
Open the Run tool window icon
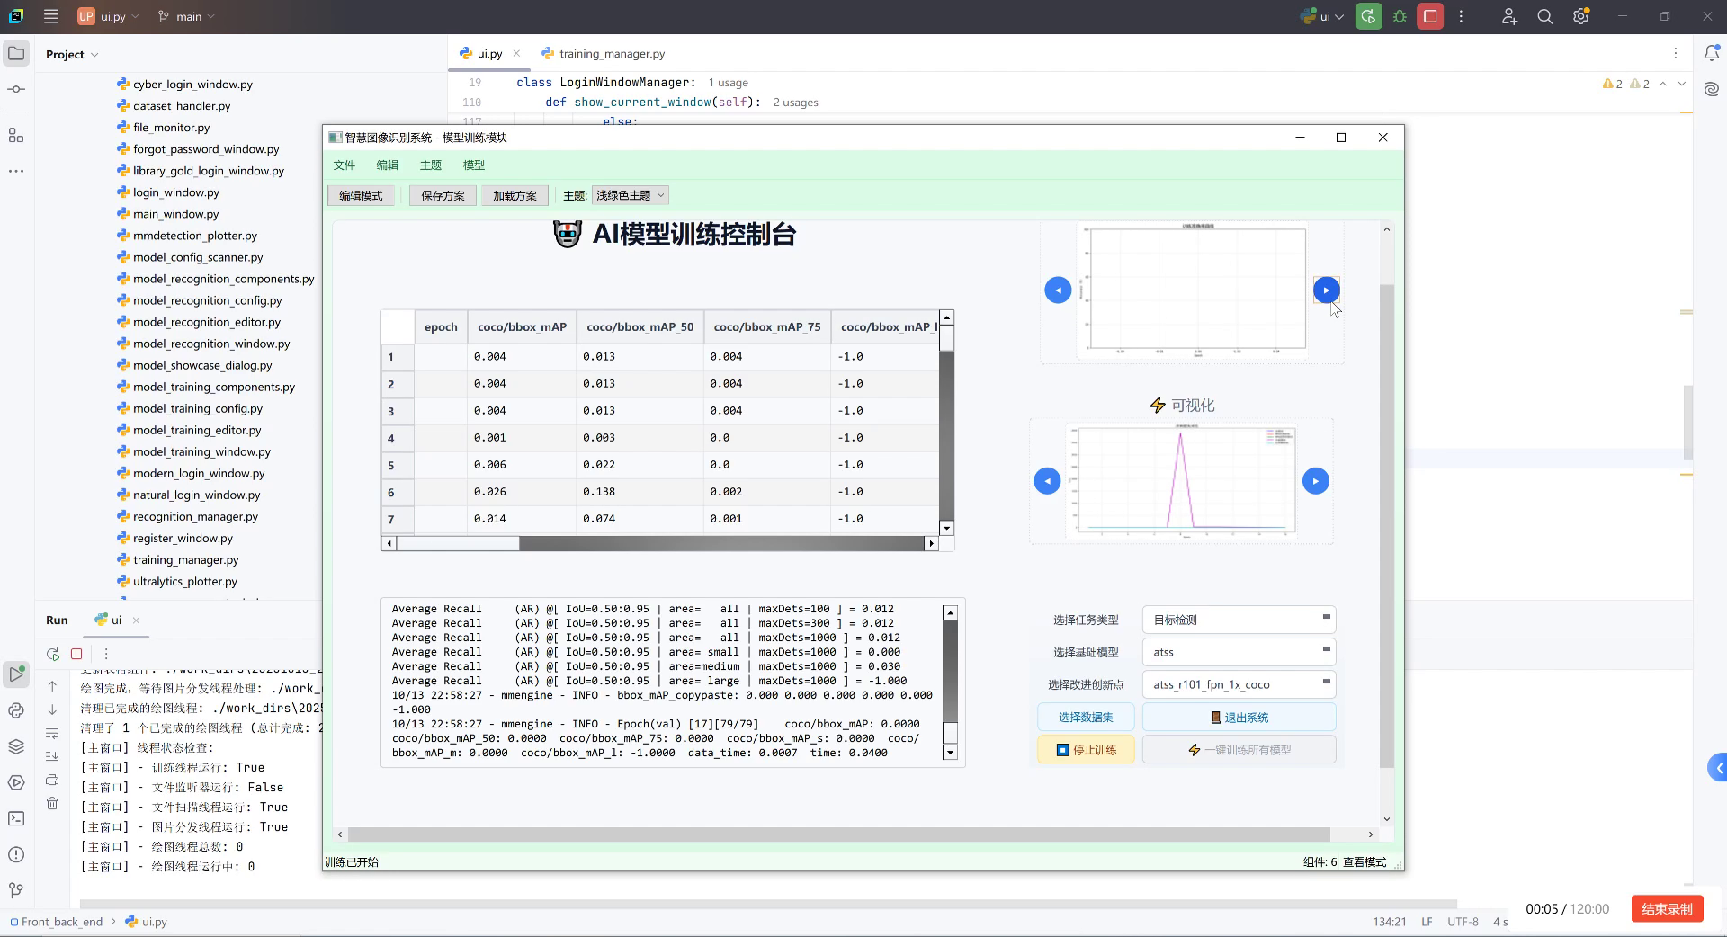(16, 674)
